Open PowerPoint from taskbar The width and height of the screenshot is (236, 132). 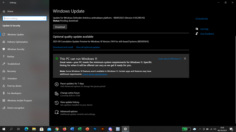point(87,129)
